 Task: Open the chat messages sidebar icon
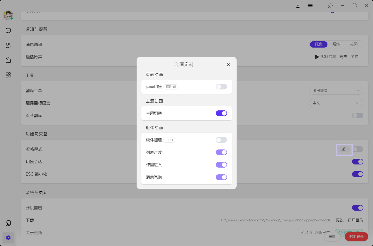tap(8, 31)
